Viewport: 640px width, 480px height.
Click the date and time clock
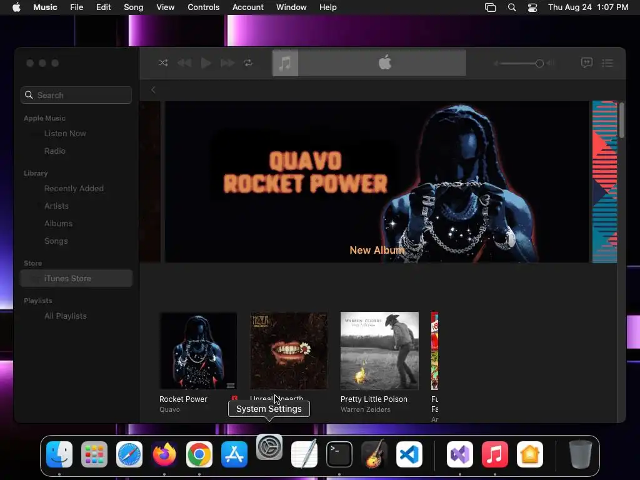coord(588,7)
